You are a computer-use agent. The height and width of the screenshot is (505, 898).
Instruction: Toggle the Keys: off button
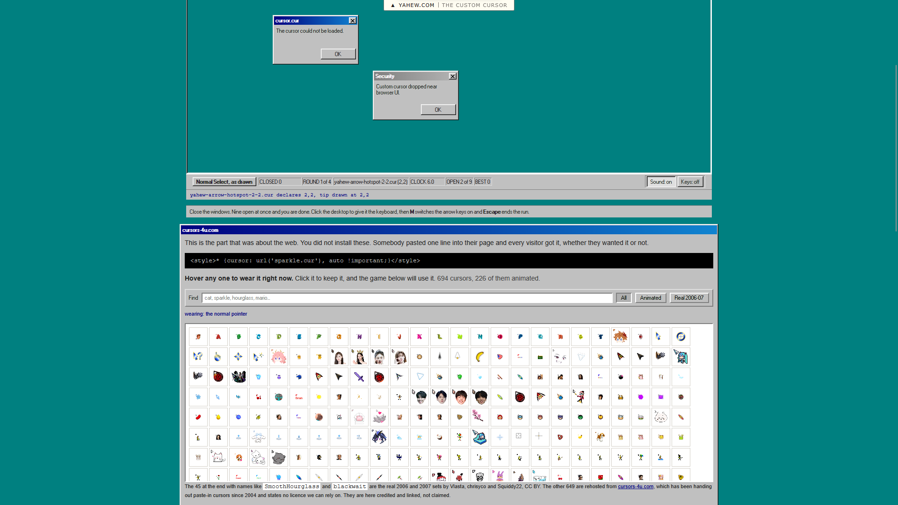pos(690,182)
